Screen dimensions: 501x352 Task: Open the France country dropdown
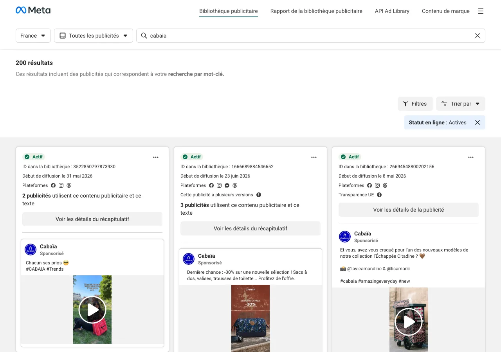tap(33, 36)
